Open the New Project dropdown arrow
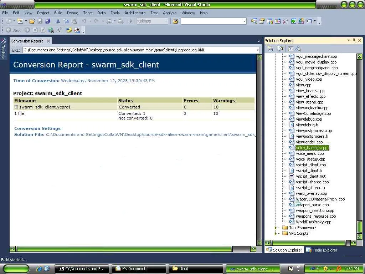Screen dimensions: 365x274 pyautogui.click(x=14, y=21)
